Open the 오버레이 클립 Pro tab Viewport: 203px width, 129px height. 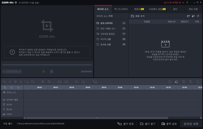[157, 9]
